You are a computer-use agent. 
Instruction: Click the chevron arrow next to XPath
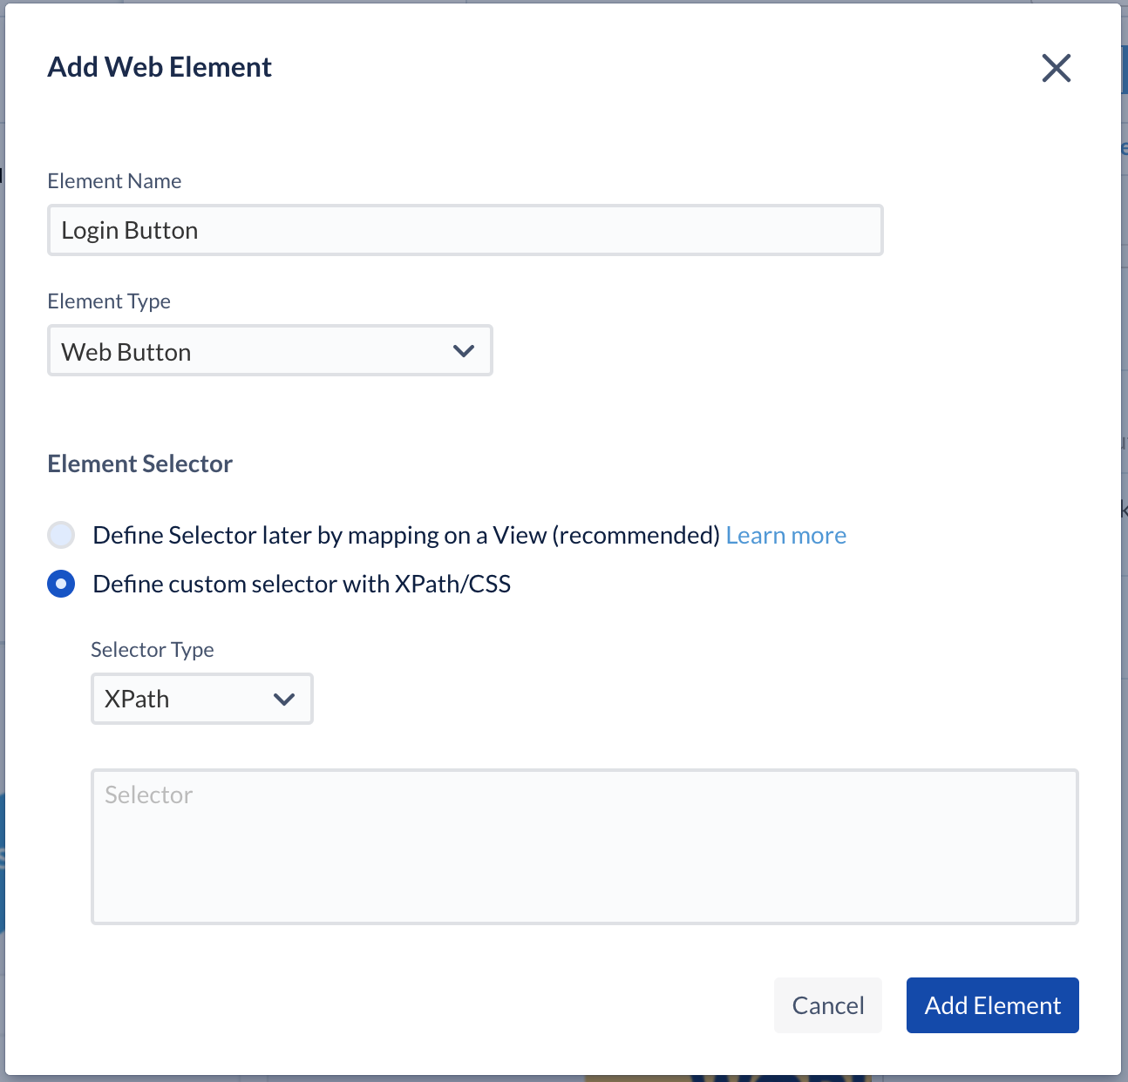pyautogui.click(x=284, y=699)
